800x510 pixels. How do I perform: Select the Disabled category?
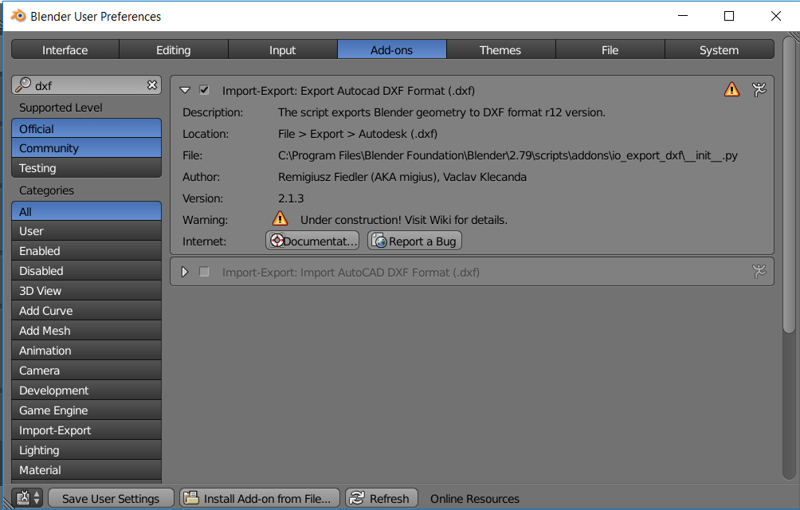pos(86,271)
